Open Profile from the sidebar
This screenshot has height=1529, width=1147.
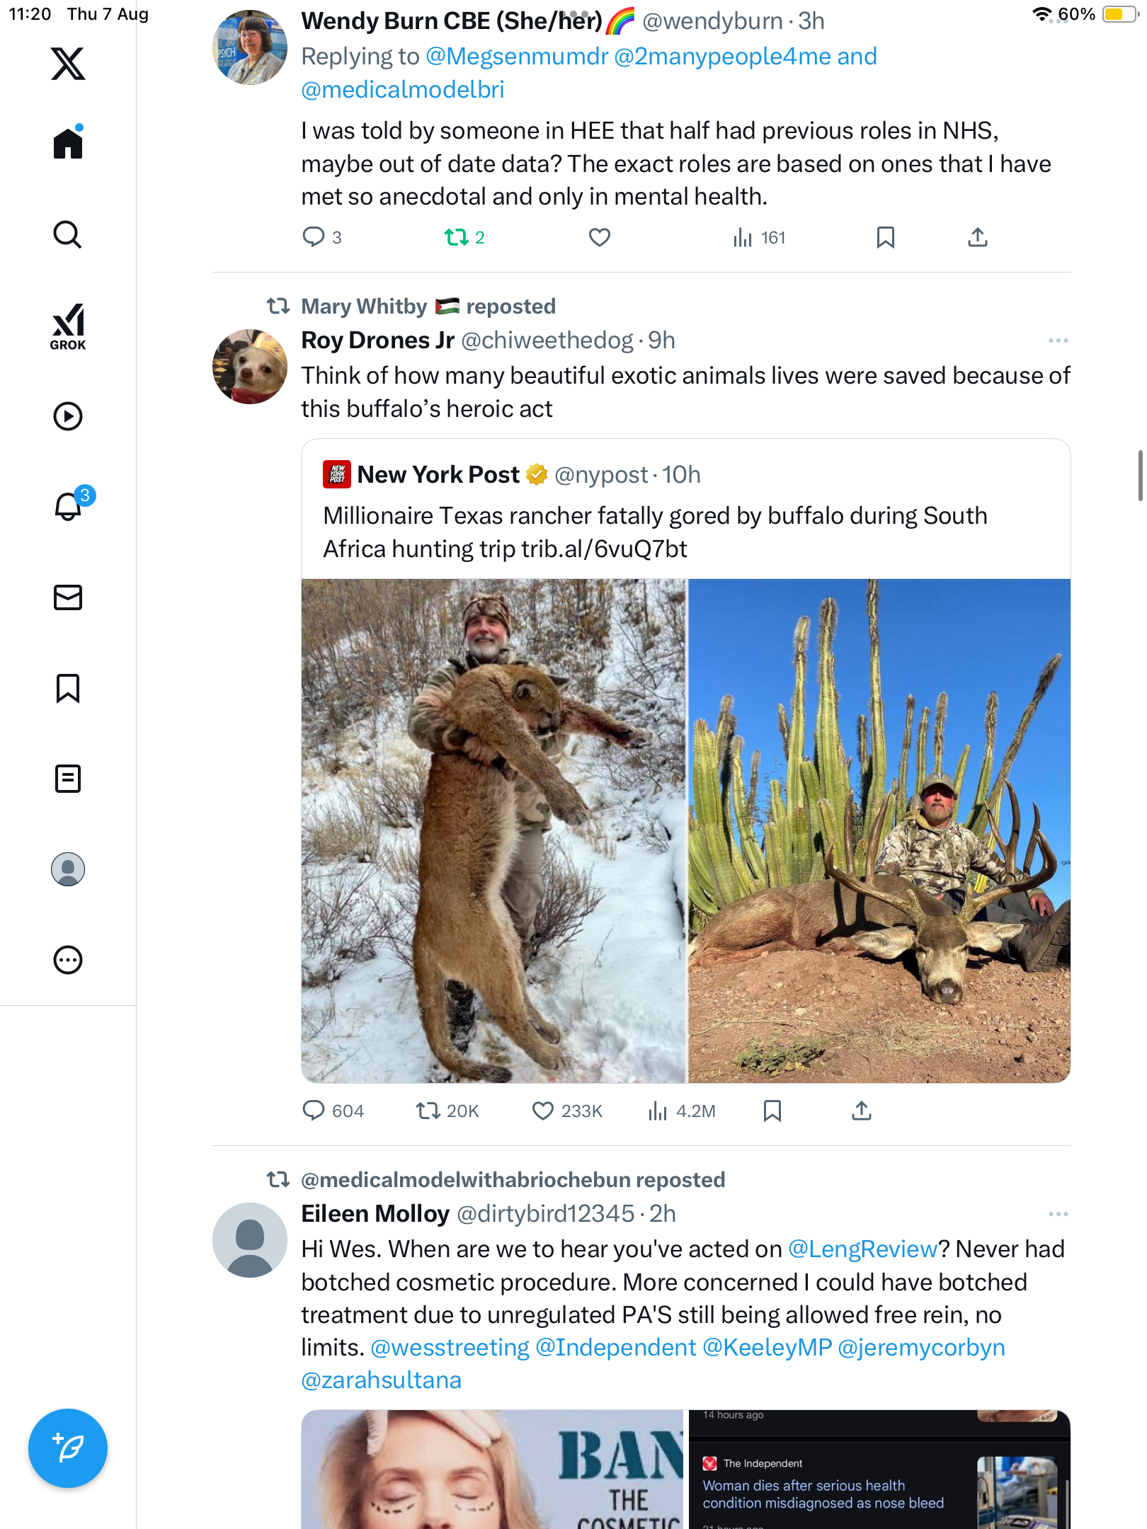pyautogui.click(x=68, y=869)
